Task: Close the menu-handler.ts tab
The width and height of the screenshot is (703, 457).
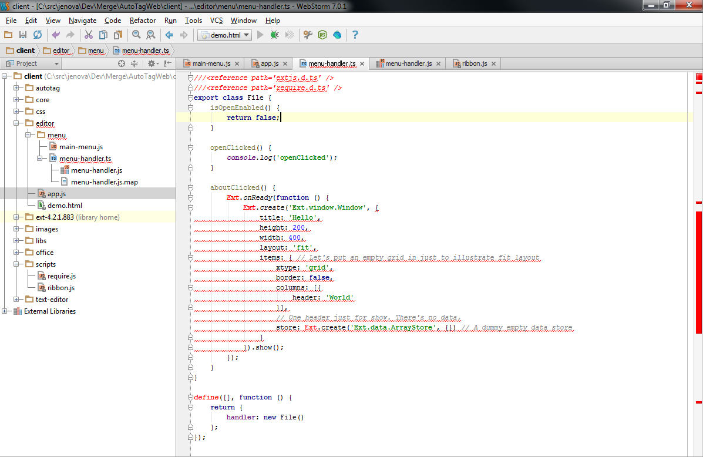Action: click(x=362, y=63)
